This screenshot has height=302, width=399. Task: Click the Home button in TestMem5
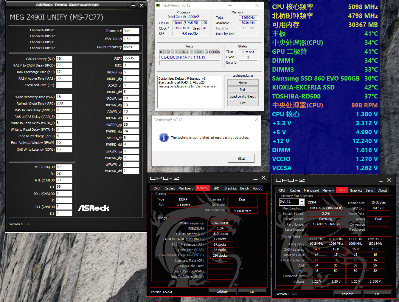(243, 83)
